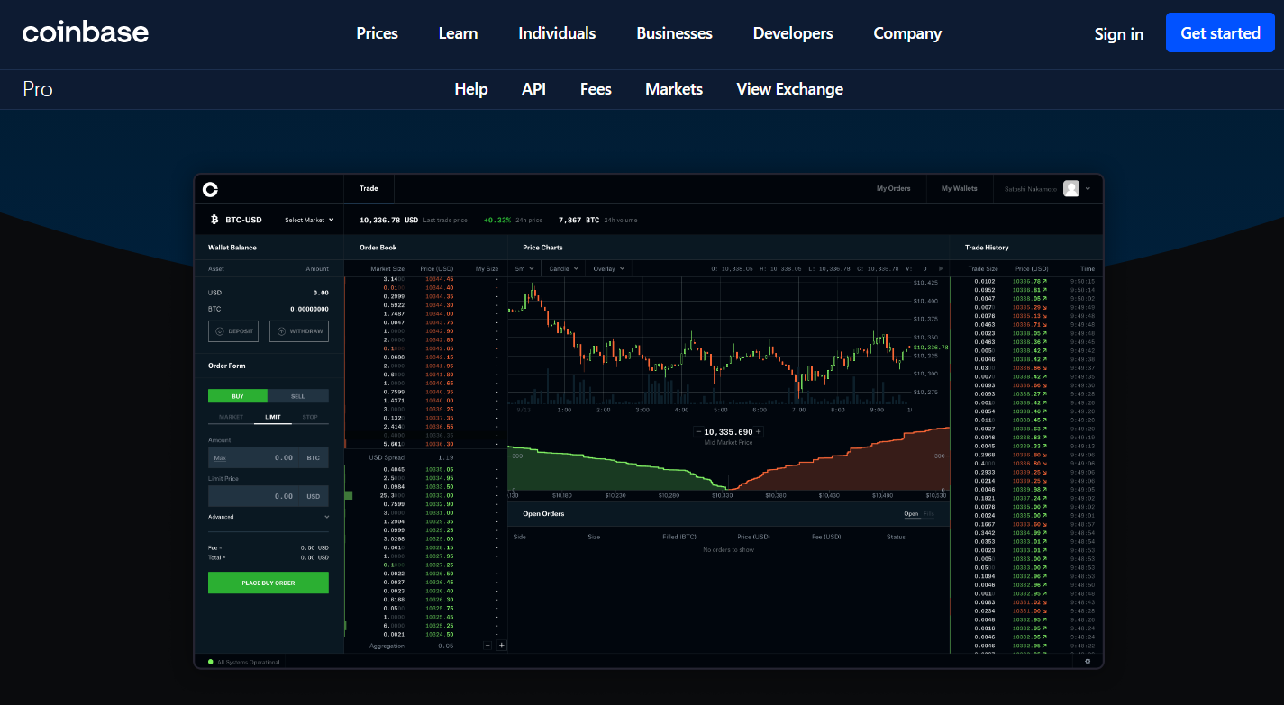This screenshot has height=705, width=1284.
Task: Open the Select Market dropdown
Action: [309, 220]
